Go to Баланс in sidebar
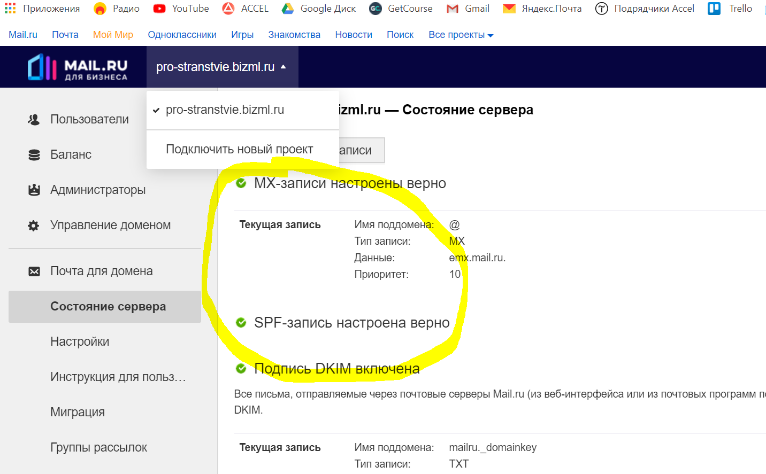The image size is (766, 474). pyautogui.click(x=71, y=154)
